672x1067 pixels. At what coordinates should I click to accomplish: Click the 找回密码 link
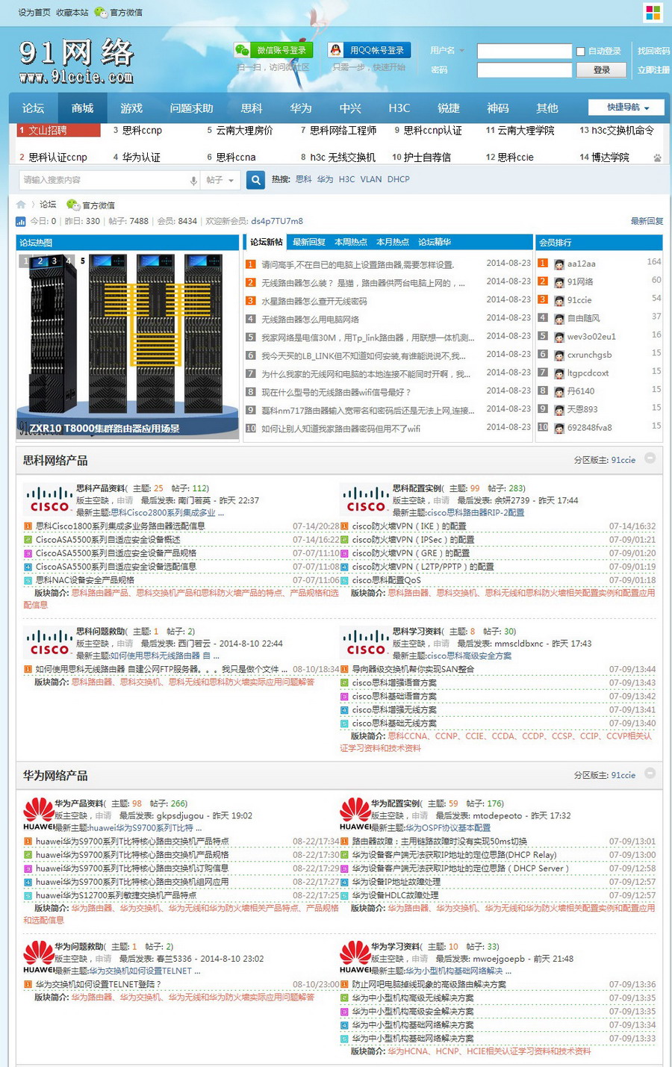click(653, 51)
